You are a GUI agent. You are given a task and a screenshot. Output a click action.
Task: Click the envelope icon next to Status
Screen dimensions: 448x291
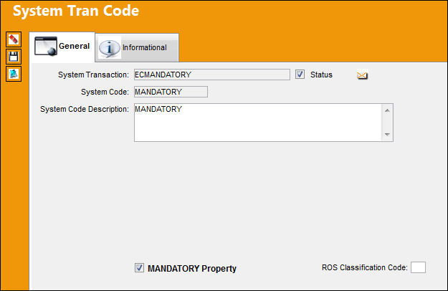(362, 75)
